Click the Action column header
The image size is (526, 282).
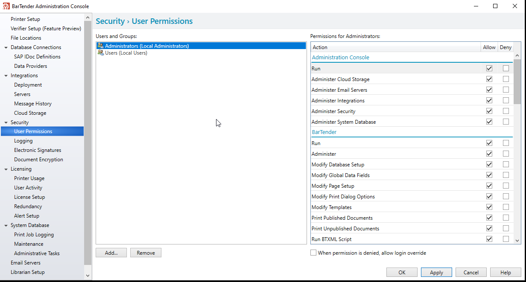pyautogui.click(x=395, y=47)
